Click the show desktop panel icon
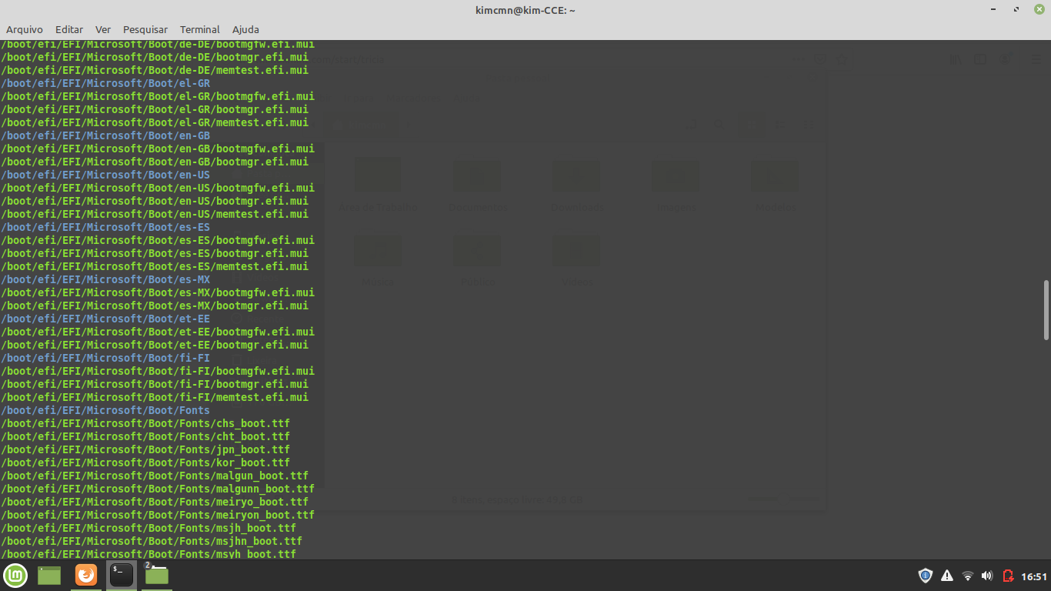 point(49,575)
